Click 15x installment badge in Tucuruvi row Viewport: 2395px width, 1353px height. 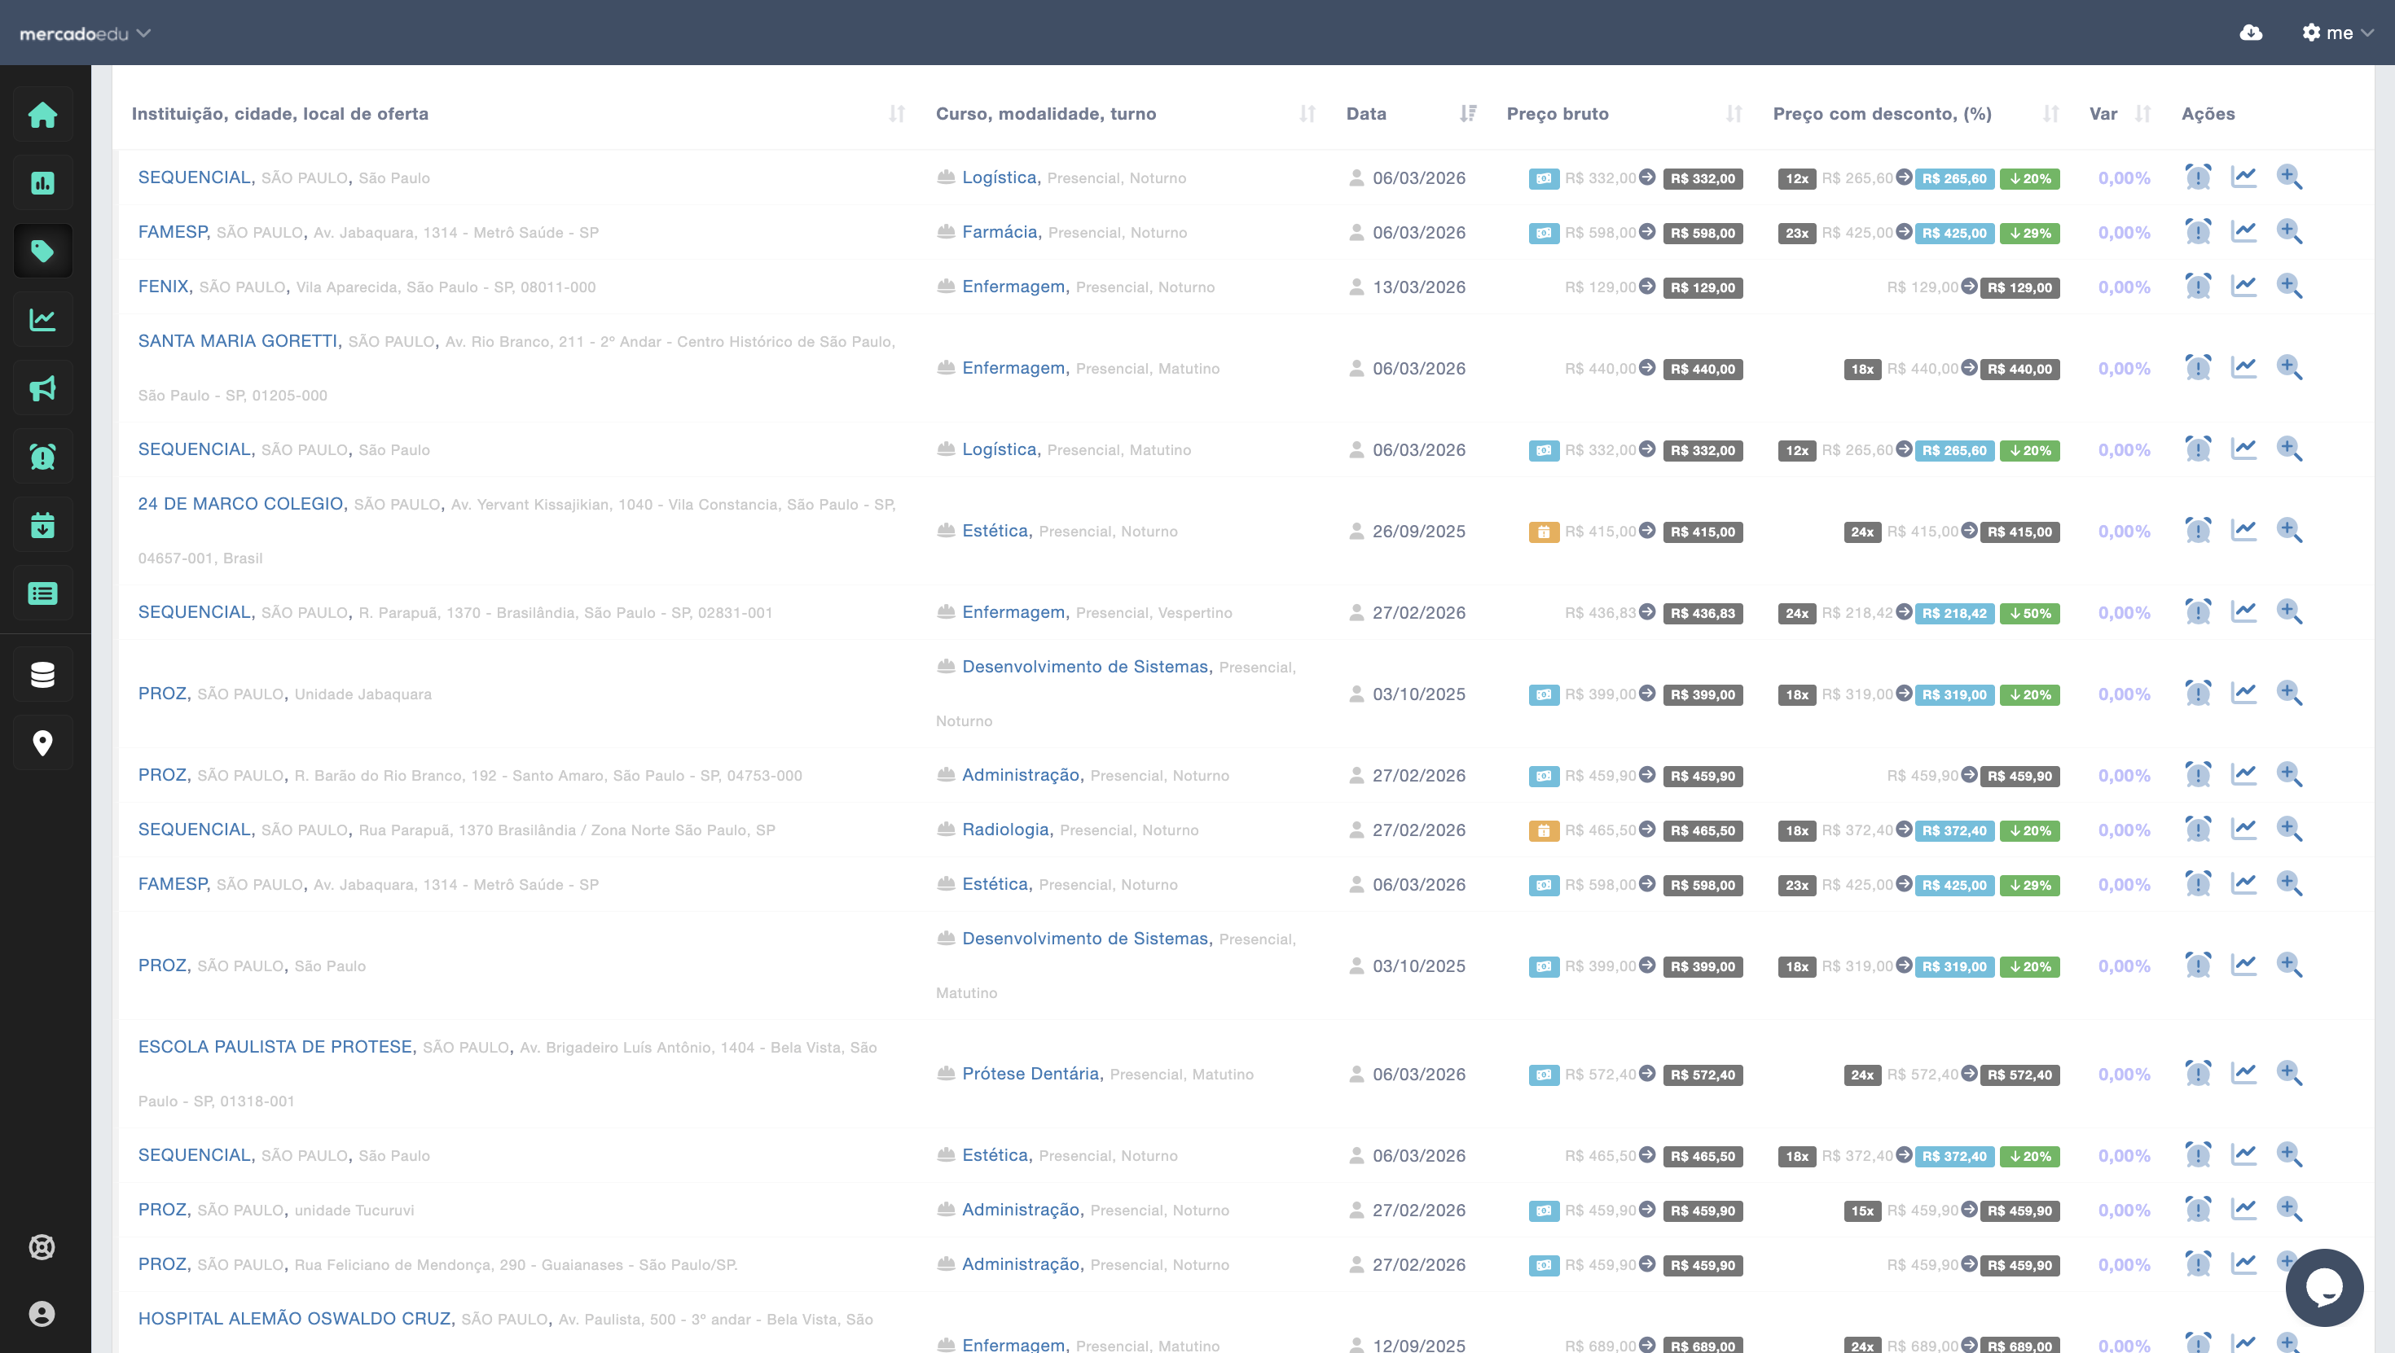[1862, 1211]
